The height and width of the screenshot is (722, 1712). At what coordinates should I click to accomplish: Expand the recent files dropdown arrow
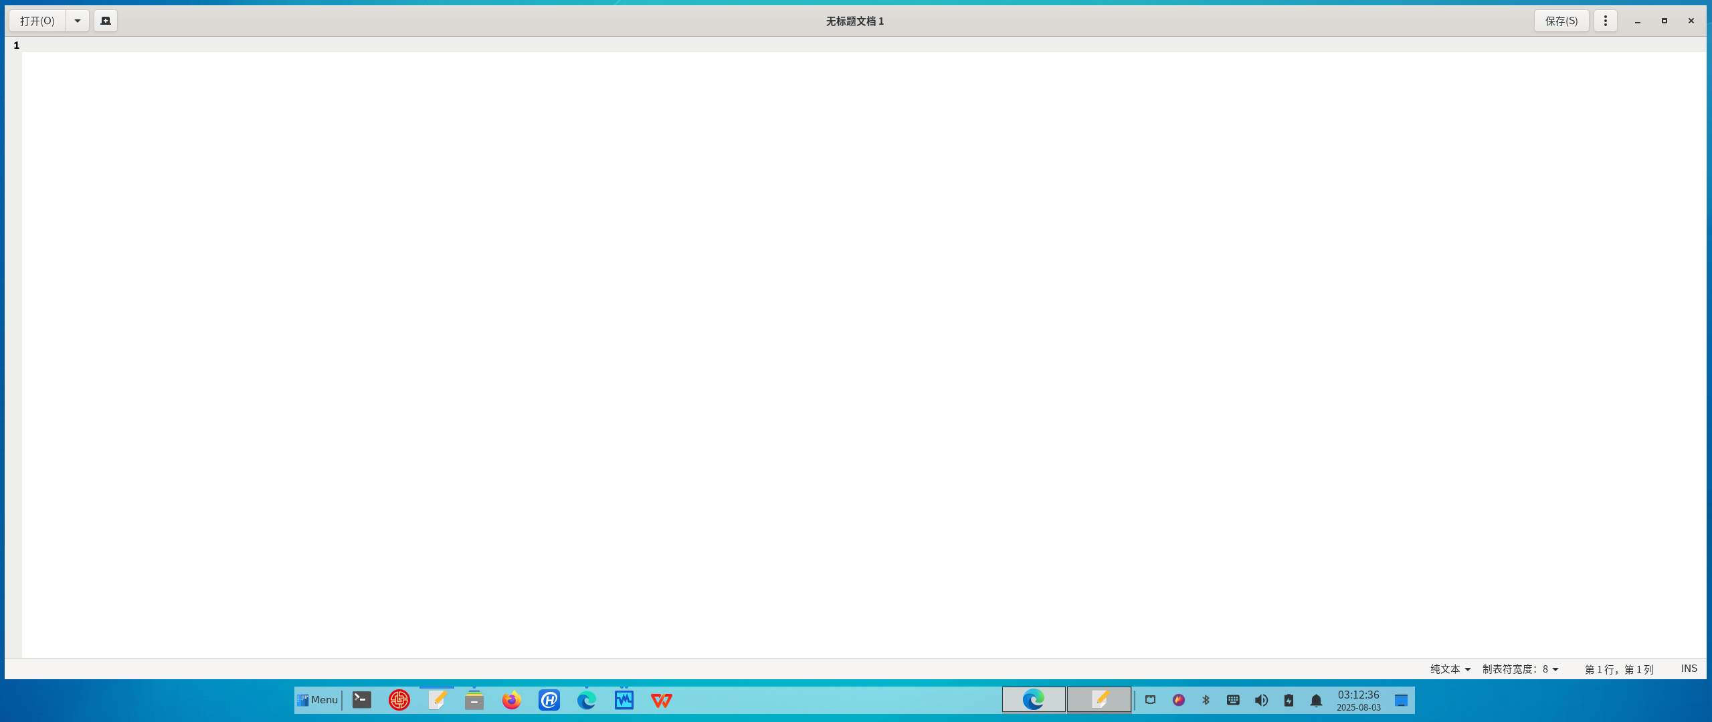tap(78, 21)
